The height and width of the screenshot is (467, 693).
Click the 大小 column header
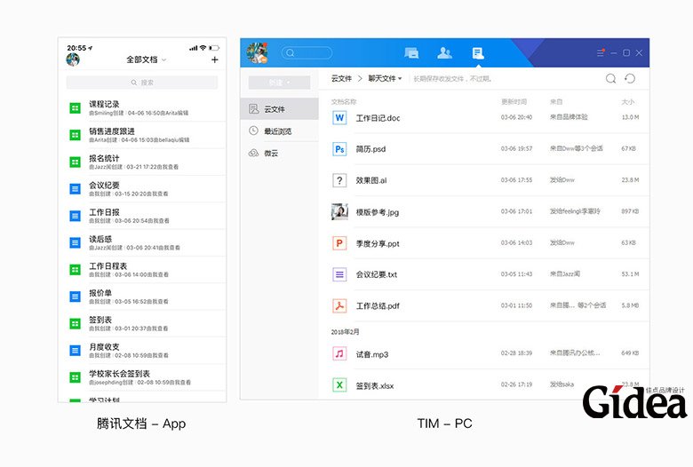tap(627, 101)
